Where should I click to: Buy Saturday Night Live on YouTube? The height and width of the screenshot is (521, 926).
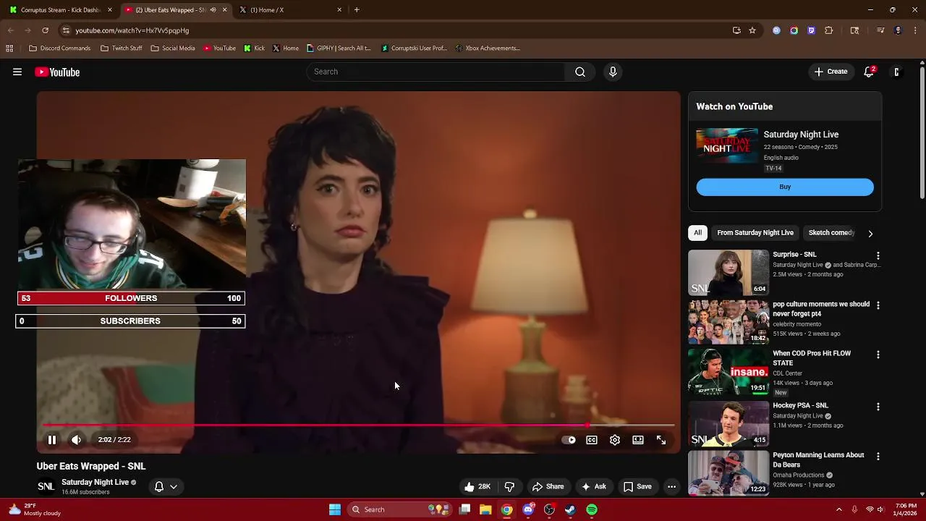click(x=785, y=187)
